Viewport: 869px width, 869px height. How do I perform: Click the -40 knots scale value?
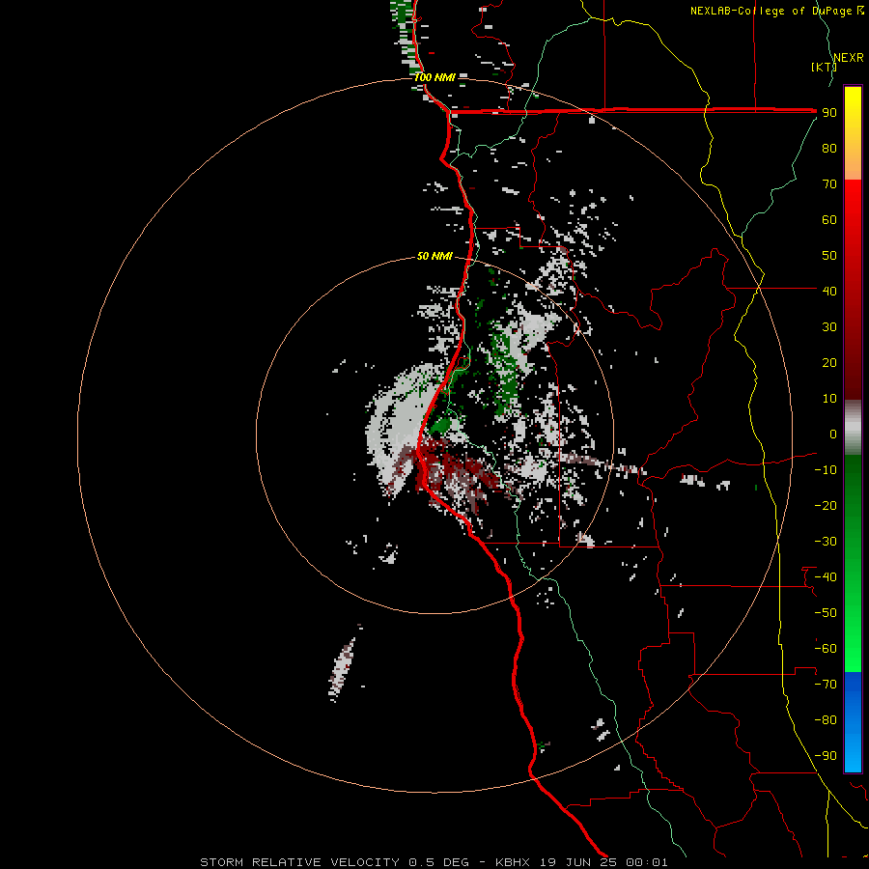[x=826, y=577]
